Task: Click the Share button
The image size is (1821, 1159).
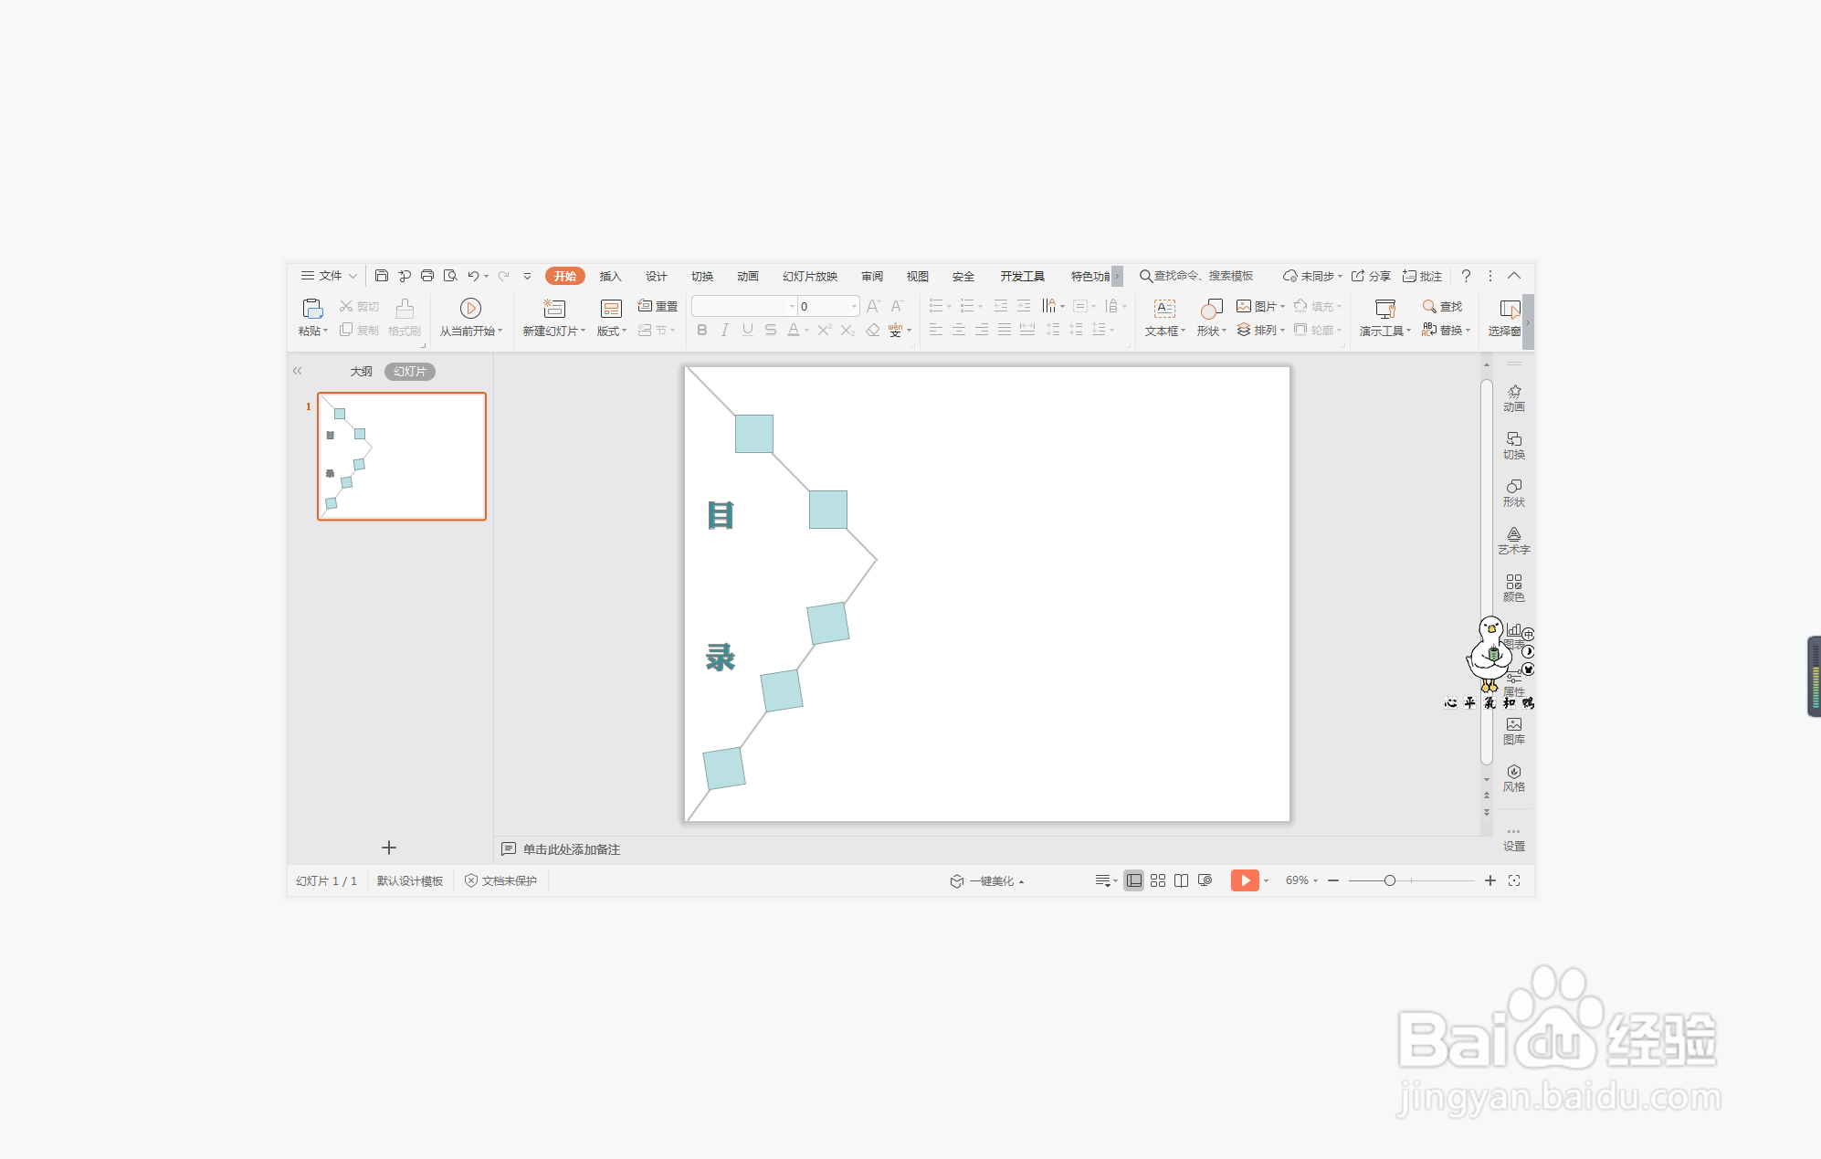Action: [x=1371, y=276]
